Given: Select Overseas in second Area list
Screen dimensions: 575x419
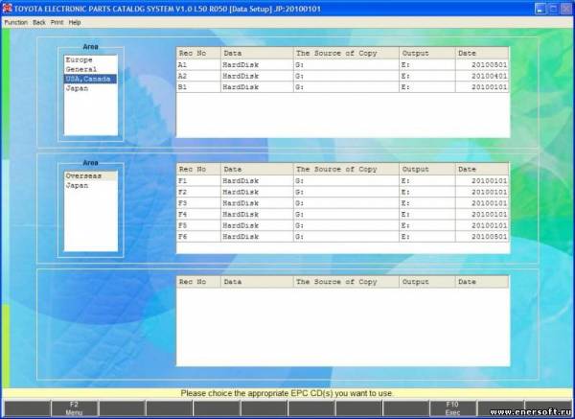Looking at the screenshot, I should click(x=91, y=176).
